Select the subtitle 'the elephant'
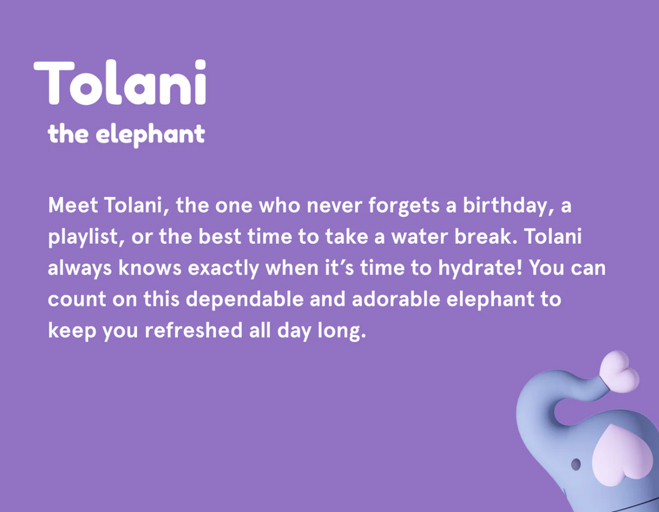Screen dimensions: 659x512 point(127,135)
